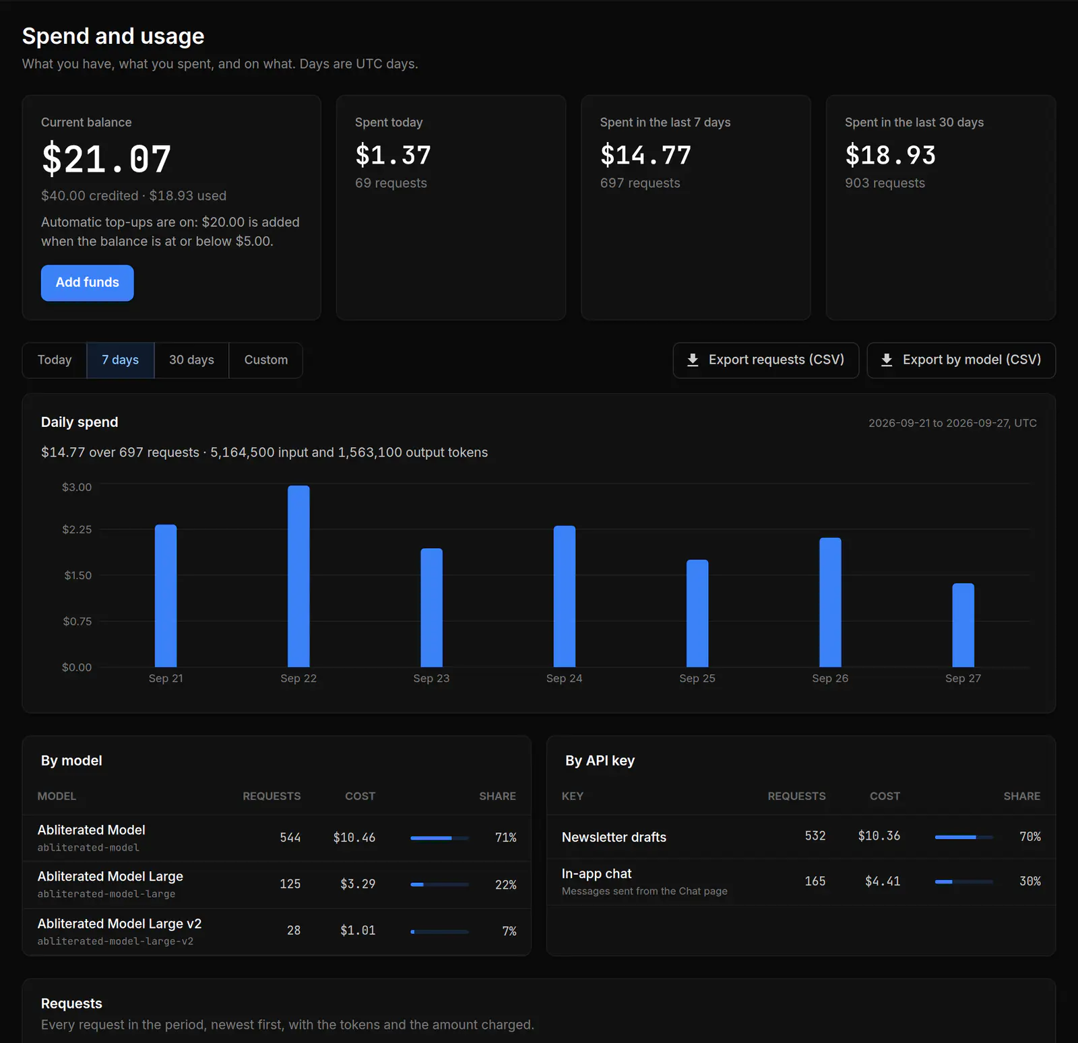Screen dimensions: 1078x1043
Task: Choose the Custom range tab
Action: coord(265,360)
